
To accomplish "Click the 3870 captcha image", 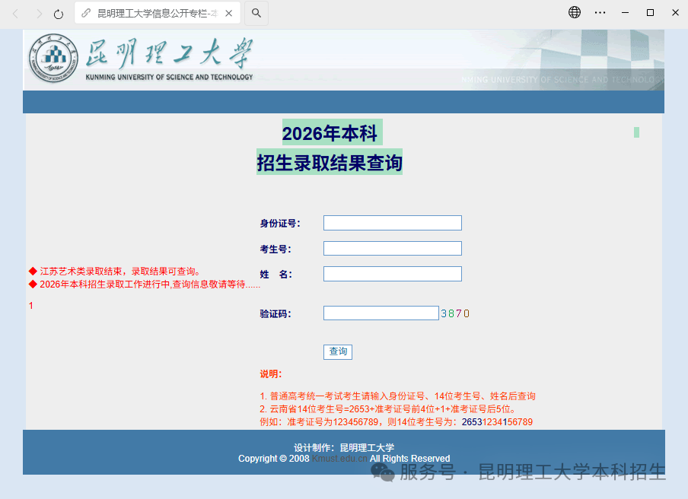I will (x=455, y=313).
